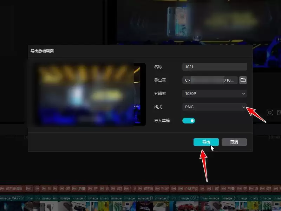Click the still frame preview in the dialog
Image resolution: width=281 pixels, height=211 pixels.
(87, 94)
